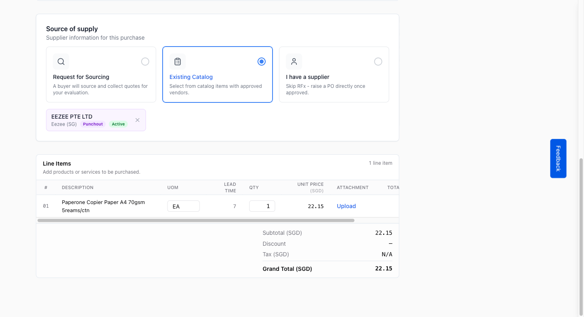The image size is (584, 317).
Task: Click the Request for Sourcing card title
Action: (81, 77)
